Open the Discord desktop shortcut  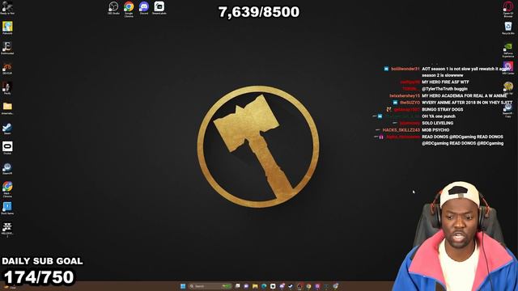point(144,8)
